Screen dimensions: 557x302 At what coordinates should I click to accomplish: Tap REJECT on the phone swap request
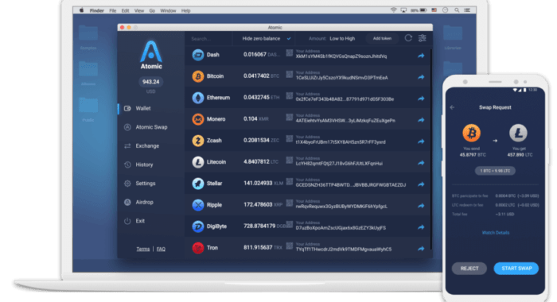pyautogui.click(x=469, y=269)
